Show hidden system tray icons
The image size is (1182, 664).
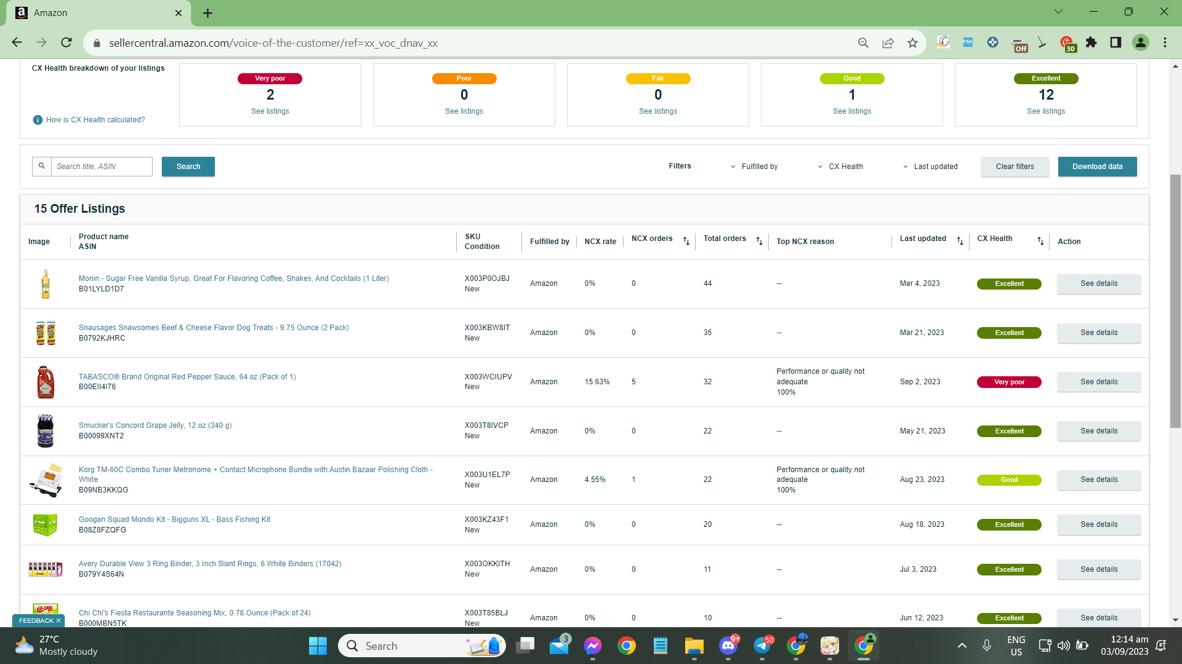[x=962, y=646]
